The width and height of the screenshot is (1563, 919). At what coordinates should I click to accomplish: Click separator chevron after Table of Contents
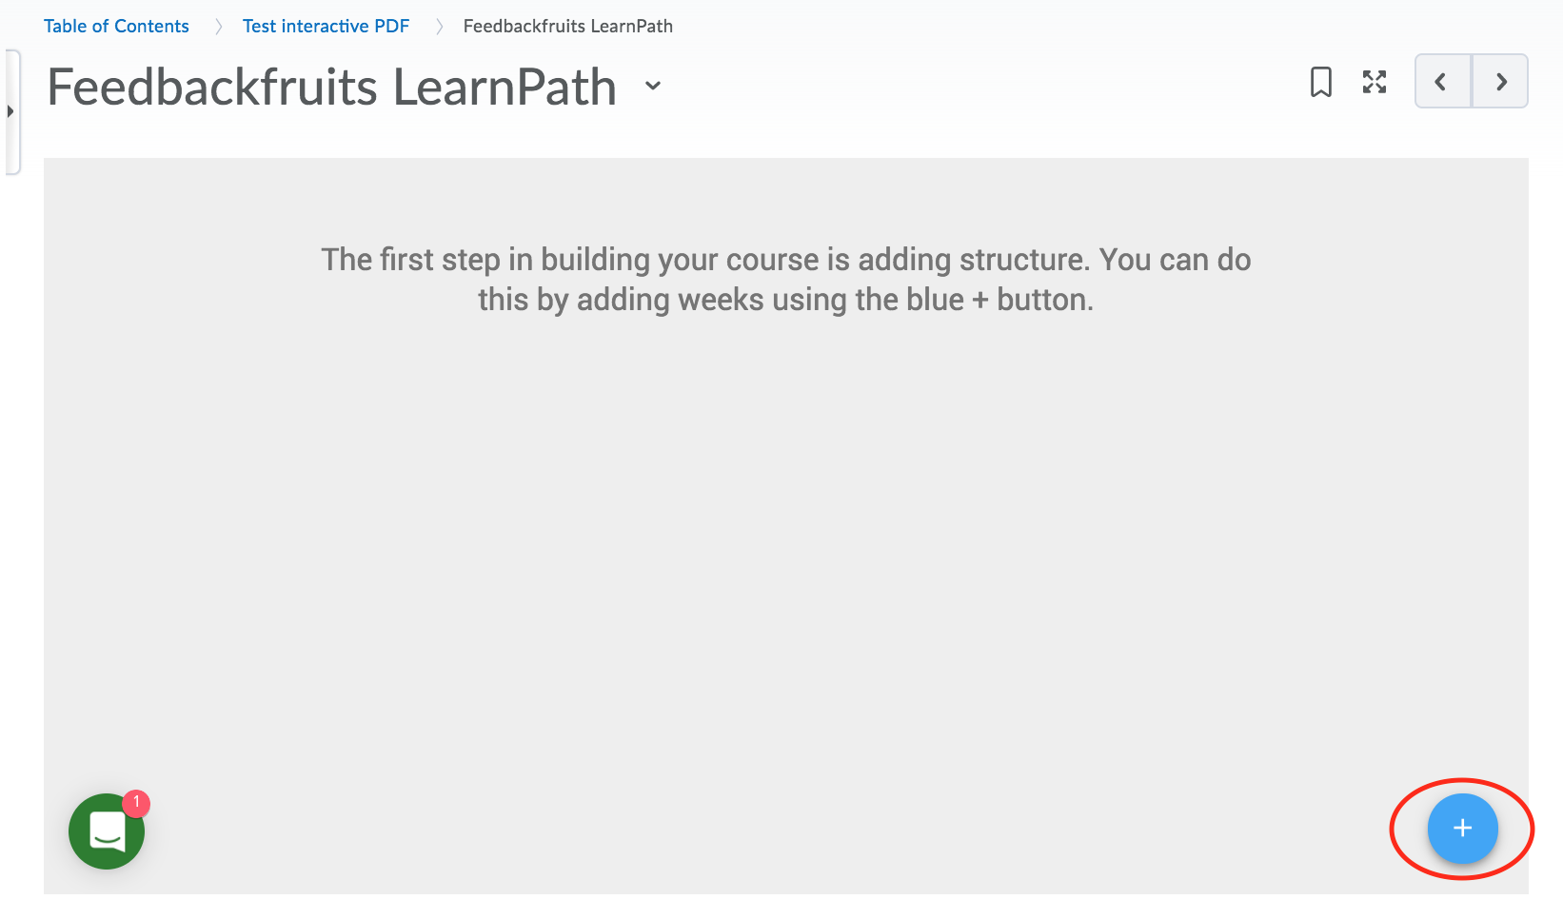click(218, 27)
